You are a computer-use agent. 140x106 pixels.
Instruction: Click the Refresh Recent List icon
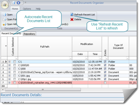(x=72, y=14)
